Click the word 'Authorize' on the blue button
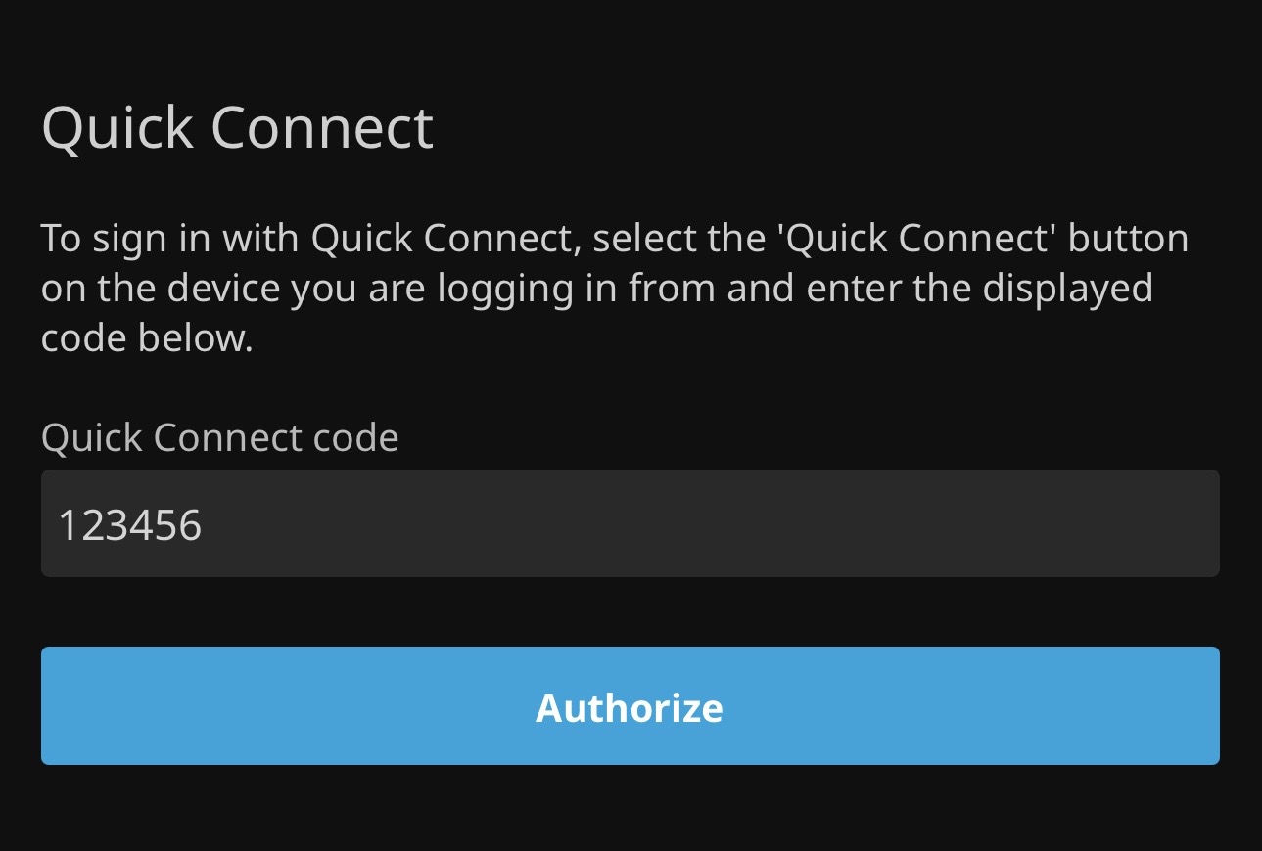1262x851 pixels. [x=629, y=707]
